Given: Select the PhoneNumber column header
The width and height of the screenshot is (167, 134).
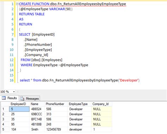Looking at the screenshot, I should coord(56,104).
